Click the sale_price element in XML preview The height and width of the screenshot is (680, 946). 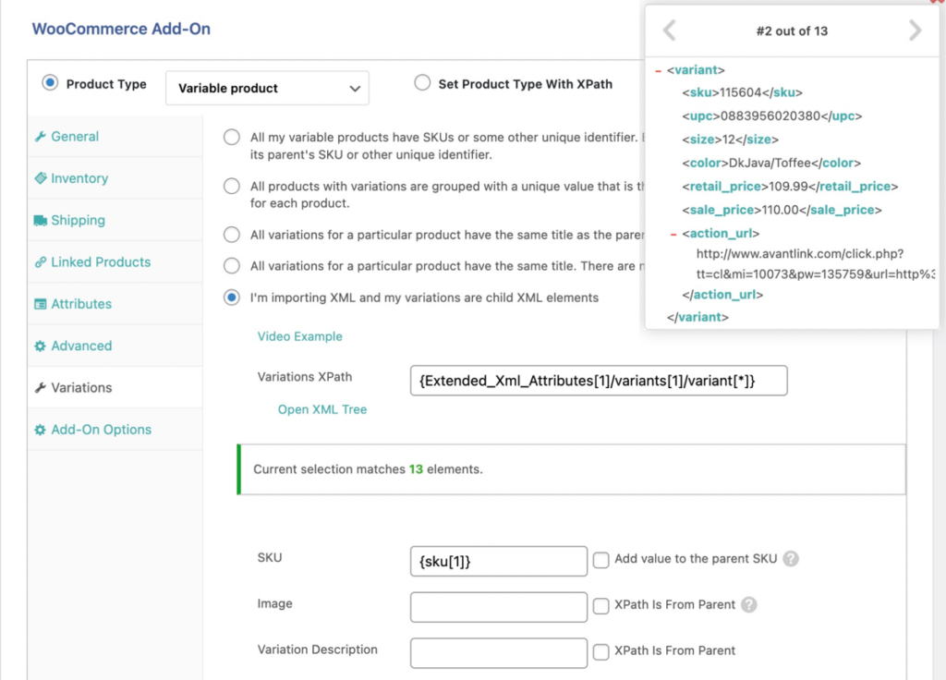tap(782, 210)
